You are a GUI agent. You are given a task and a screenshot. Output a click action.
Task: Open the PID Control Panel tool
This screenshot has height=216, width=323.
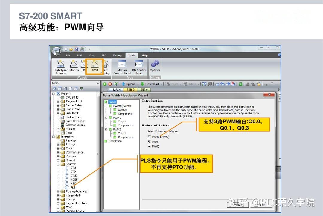pos(139,67)
